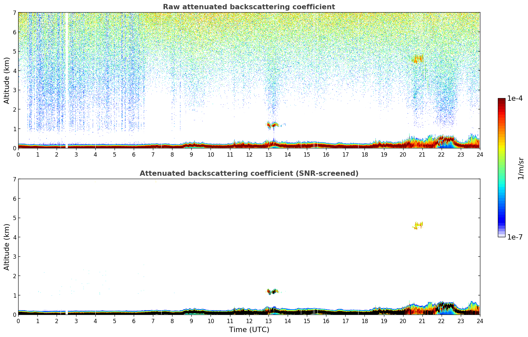Image resolution: width=528 pixels, height=337 pixels.
Task: Click the x-axis tick "21" of the raw plot
Action: [x=422, y=155]
